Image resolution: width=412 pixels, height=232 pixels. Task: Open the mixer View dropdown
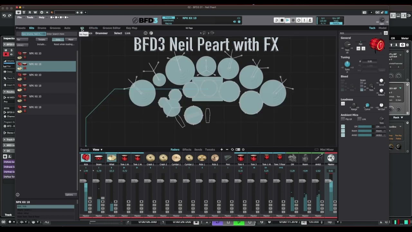pos(98,150)
